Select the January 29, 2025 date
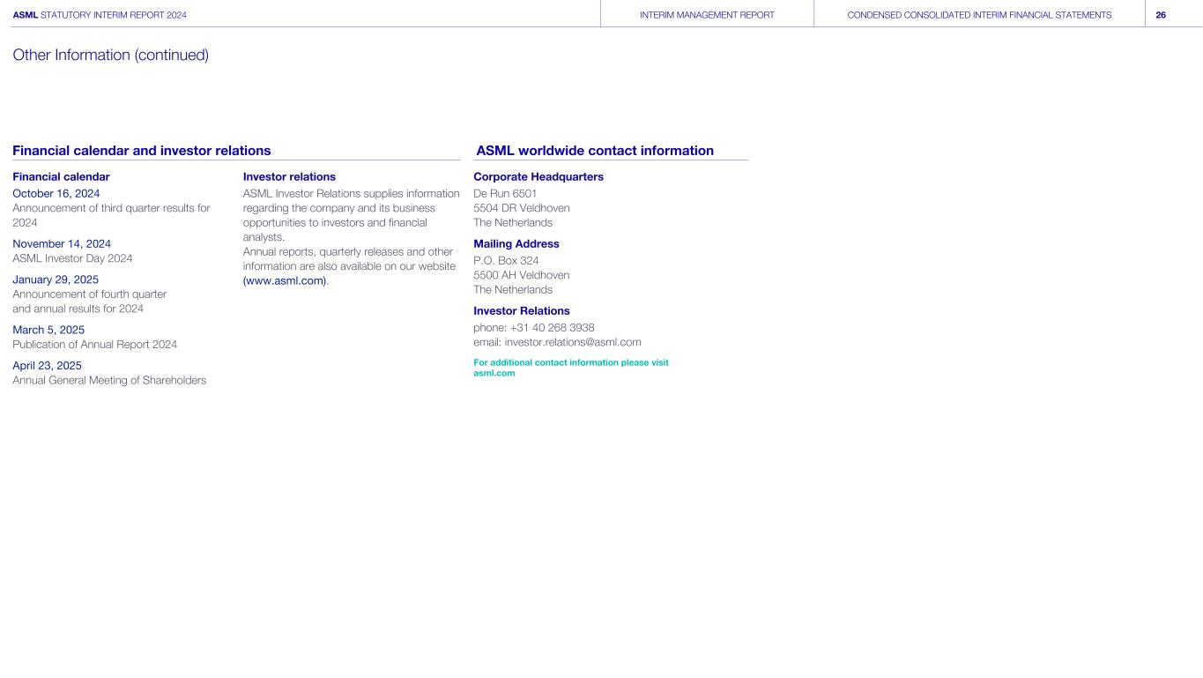1203x678 pixels. [56, 279]
